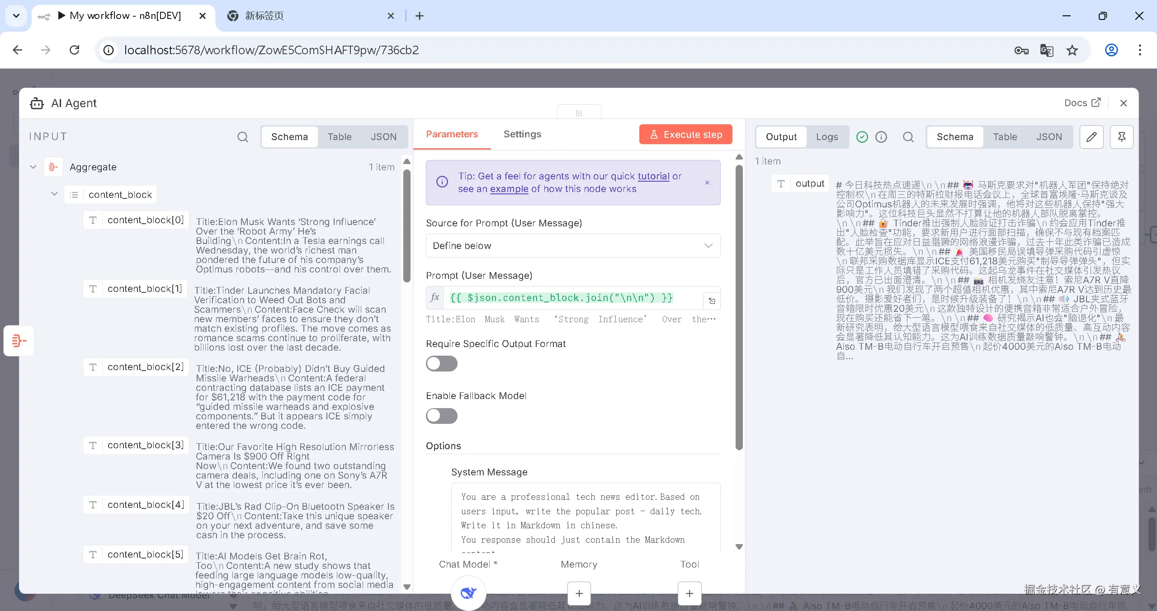Viewport: 1157px width, 611px height.
Task: Enable Require Specific Output Format toggle
Action: tap(441, 364)
